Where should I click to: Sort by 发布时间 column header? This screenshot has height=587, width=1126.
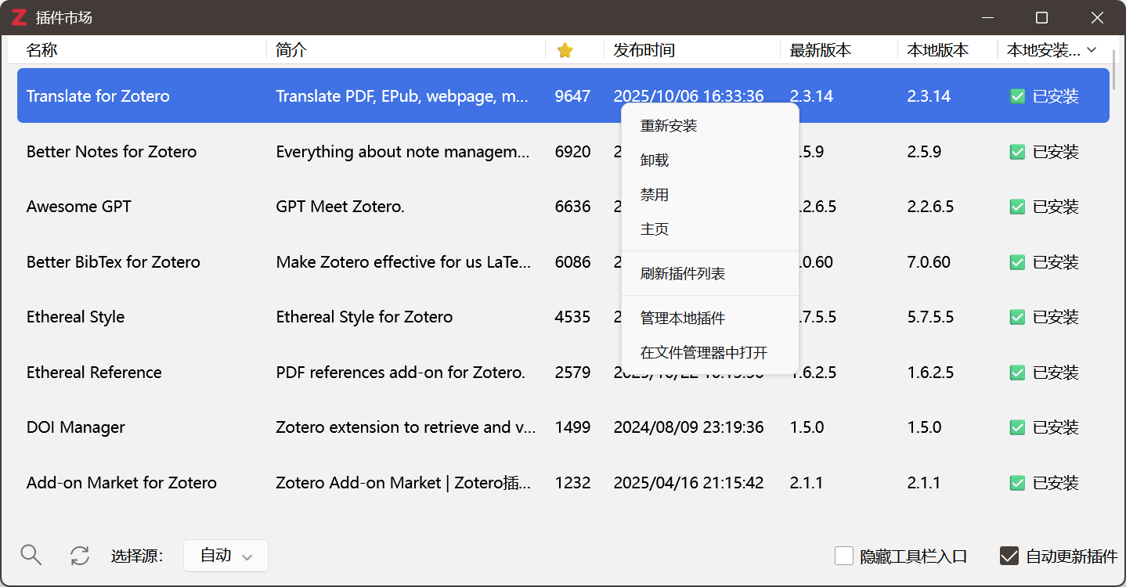point(644,50)
